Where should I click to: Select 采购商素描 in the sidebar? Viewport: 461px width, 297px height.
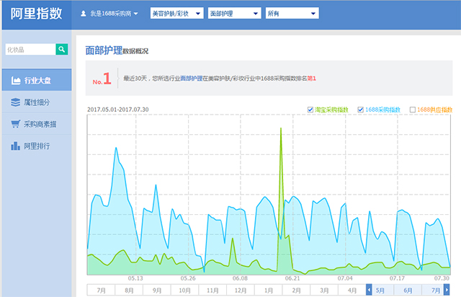click(x=37, y=124)
